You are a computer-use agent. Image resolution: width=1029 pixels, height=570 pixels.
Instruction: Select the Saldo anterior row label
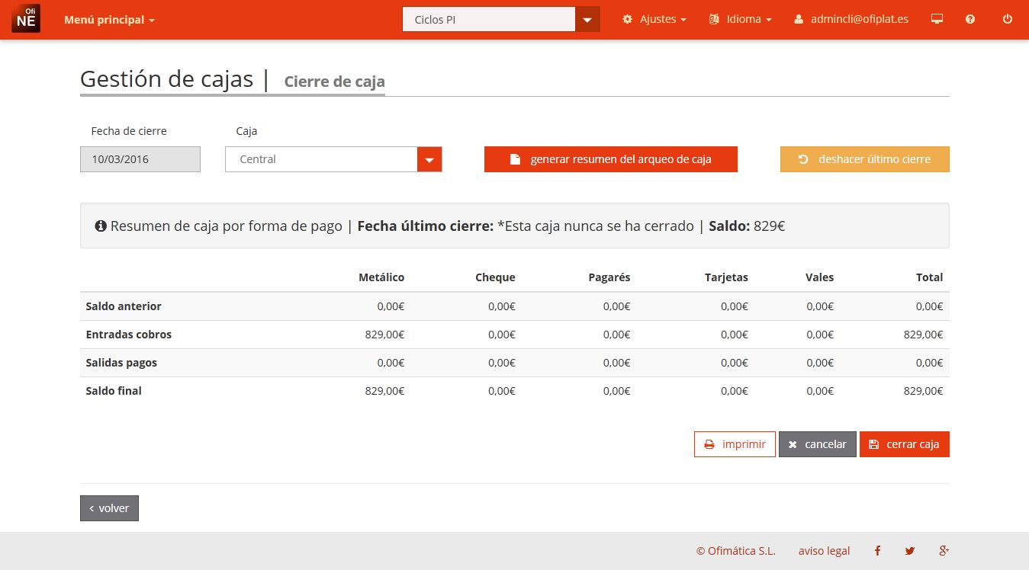tap(124, 306)
